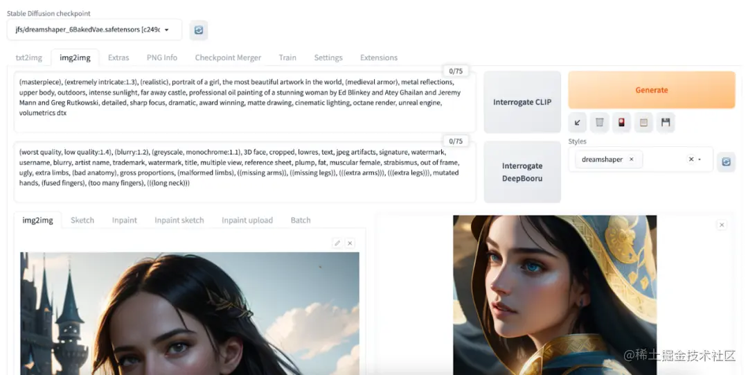Refresh the Styles list
Image resolution: width=748 pixels, height=375 pixels.
click(726, 162)
